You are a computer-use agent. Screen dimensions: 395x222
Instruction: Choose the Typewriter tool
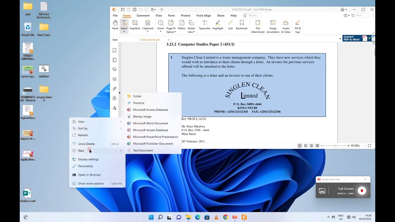(x=205, y=25)
